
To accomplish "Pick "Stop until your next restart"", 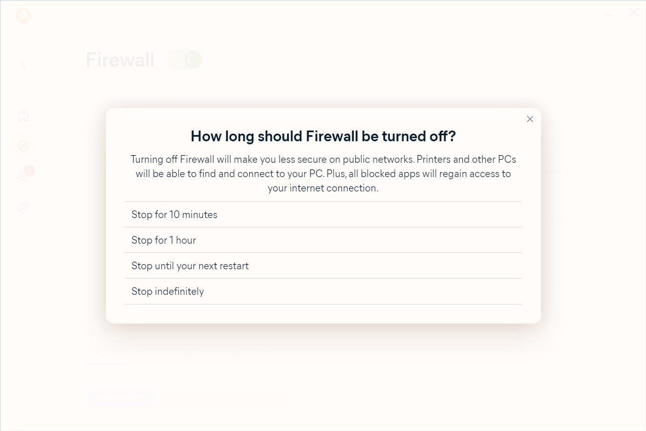I will (323, 266).
